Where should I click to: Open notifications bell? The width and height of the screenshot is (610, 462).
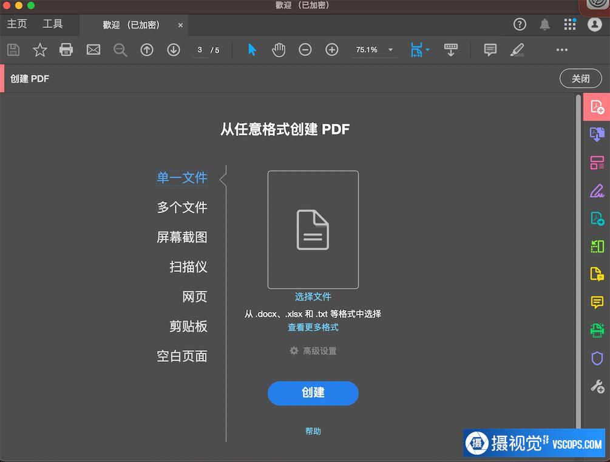coord(544,24)
